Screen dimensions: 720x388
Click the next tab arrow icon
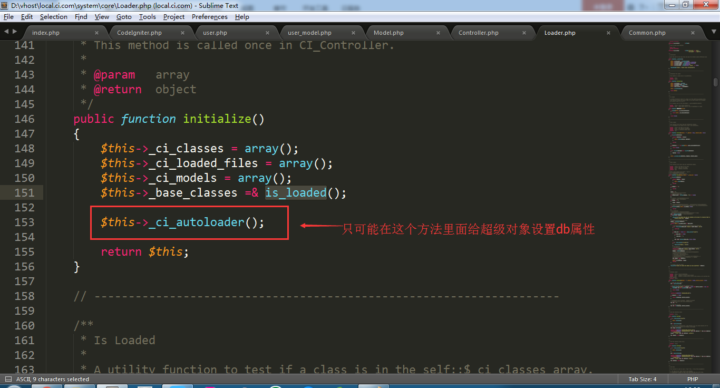click(x=14, y=32)
